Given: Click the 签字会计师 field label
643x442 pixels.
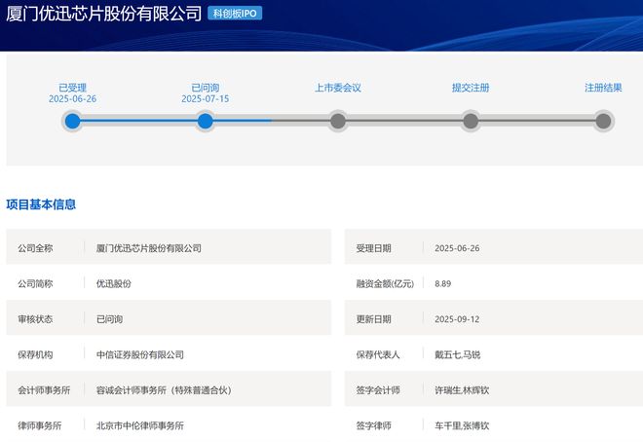Looking at the screenshot, I should (x=378, y=390).
